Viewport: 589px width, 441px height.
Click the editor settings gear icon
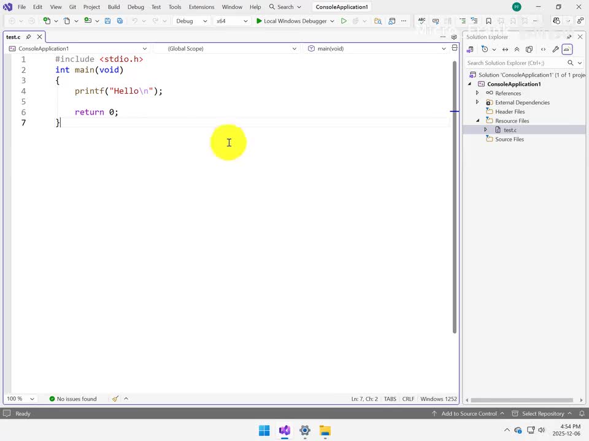pos(454,37)
